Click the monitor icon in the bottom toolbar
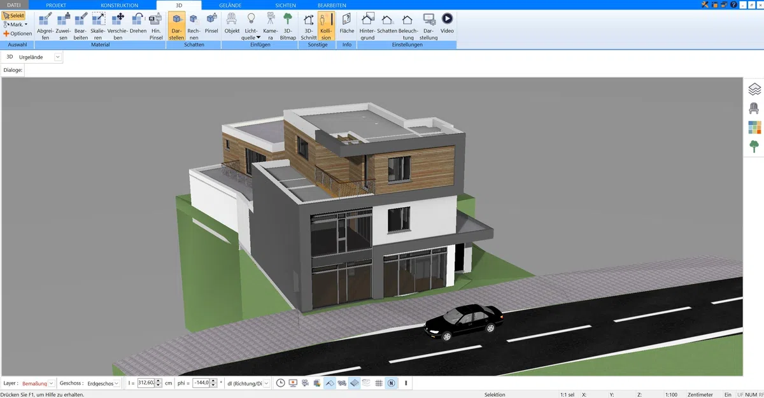This screenshot has height=398, width=764. click(293, 383)
